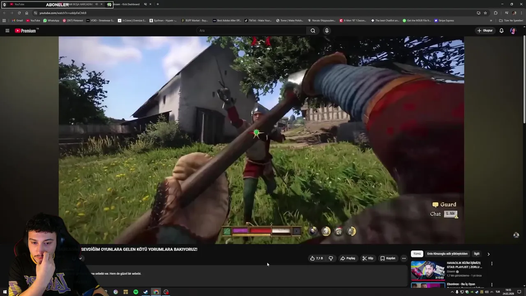Open the browser extensions puzzle icon
This screenshot has width=526, height=296.
[x=496, y=13]
